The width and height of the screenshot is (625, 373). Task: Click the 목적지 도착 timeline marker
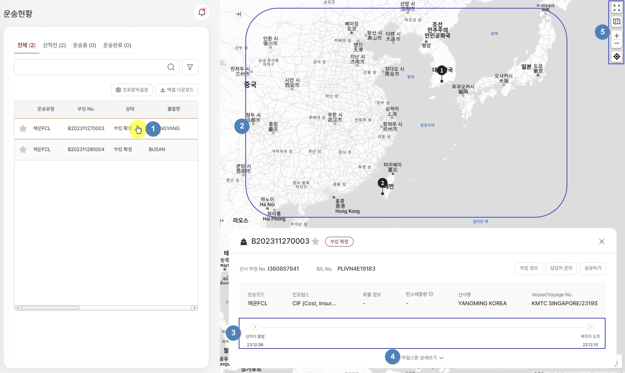[x=590, y=327]
